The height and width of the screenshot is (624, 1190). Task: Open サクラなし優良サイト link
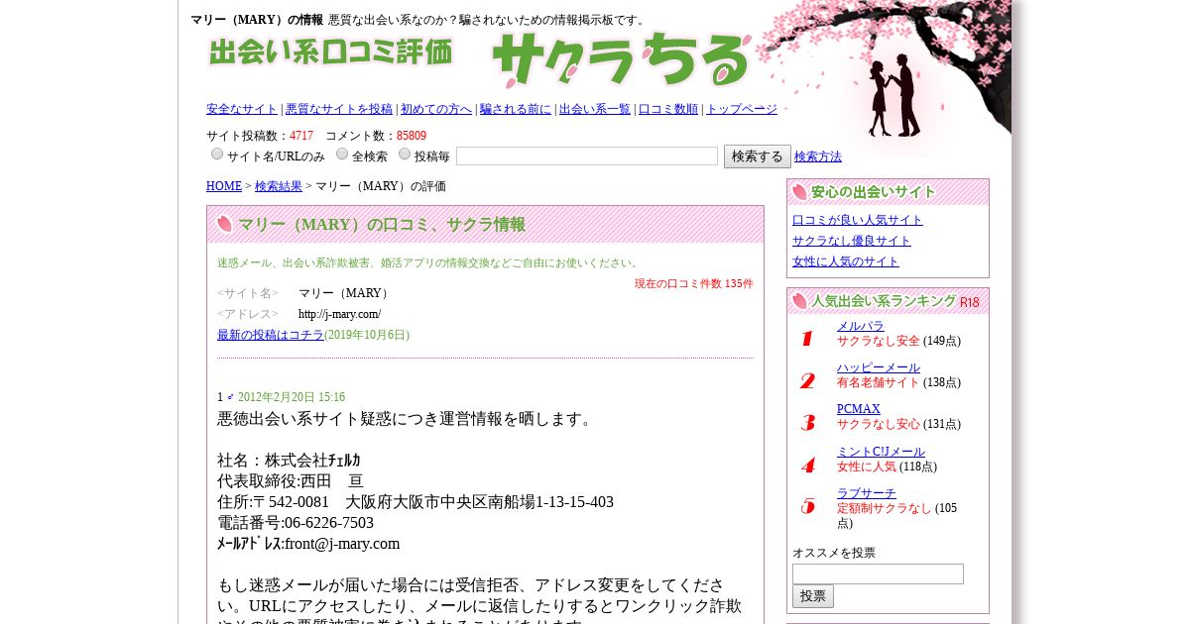852,241
